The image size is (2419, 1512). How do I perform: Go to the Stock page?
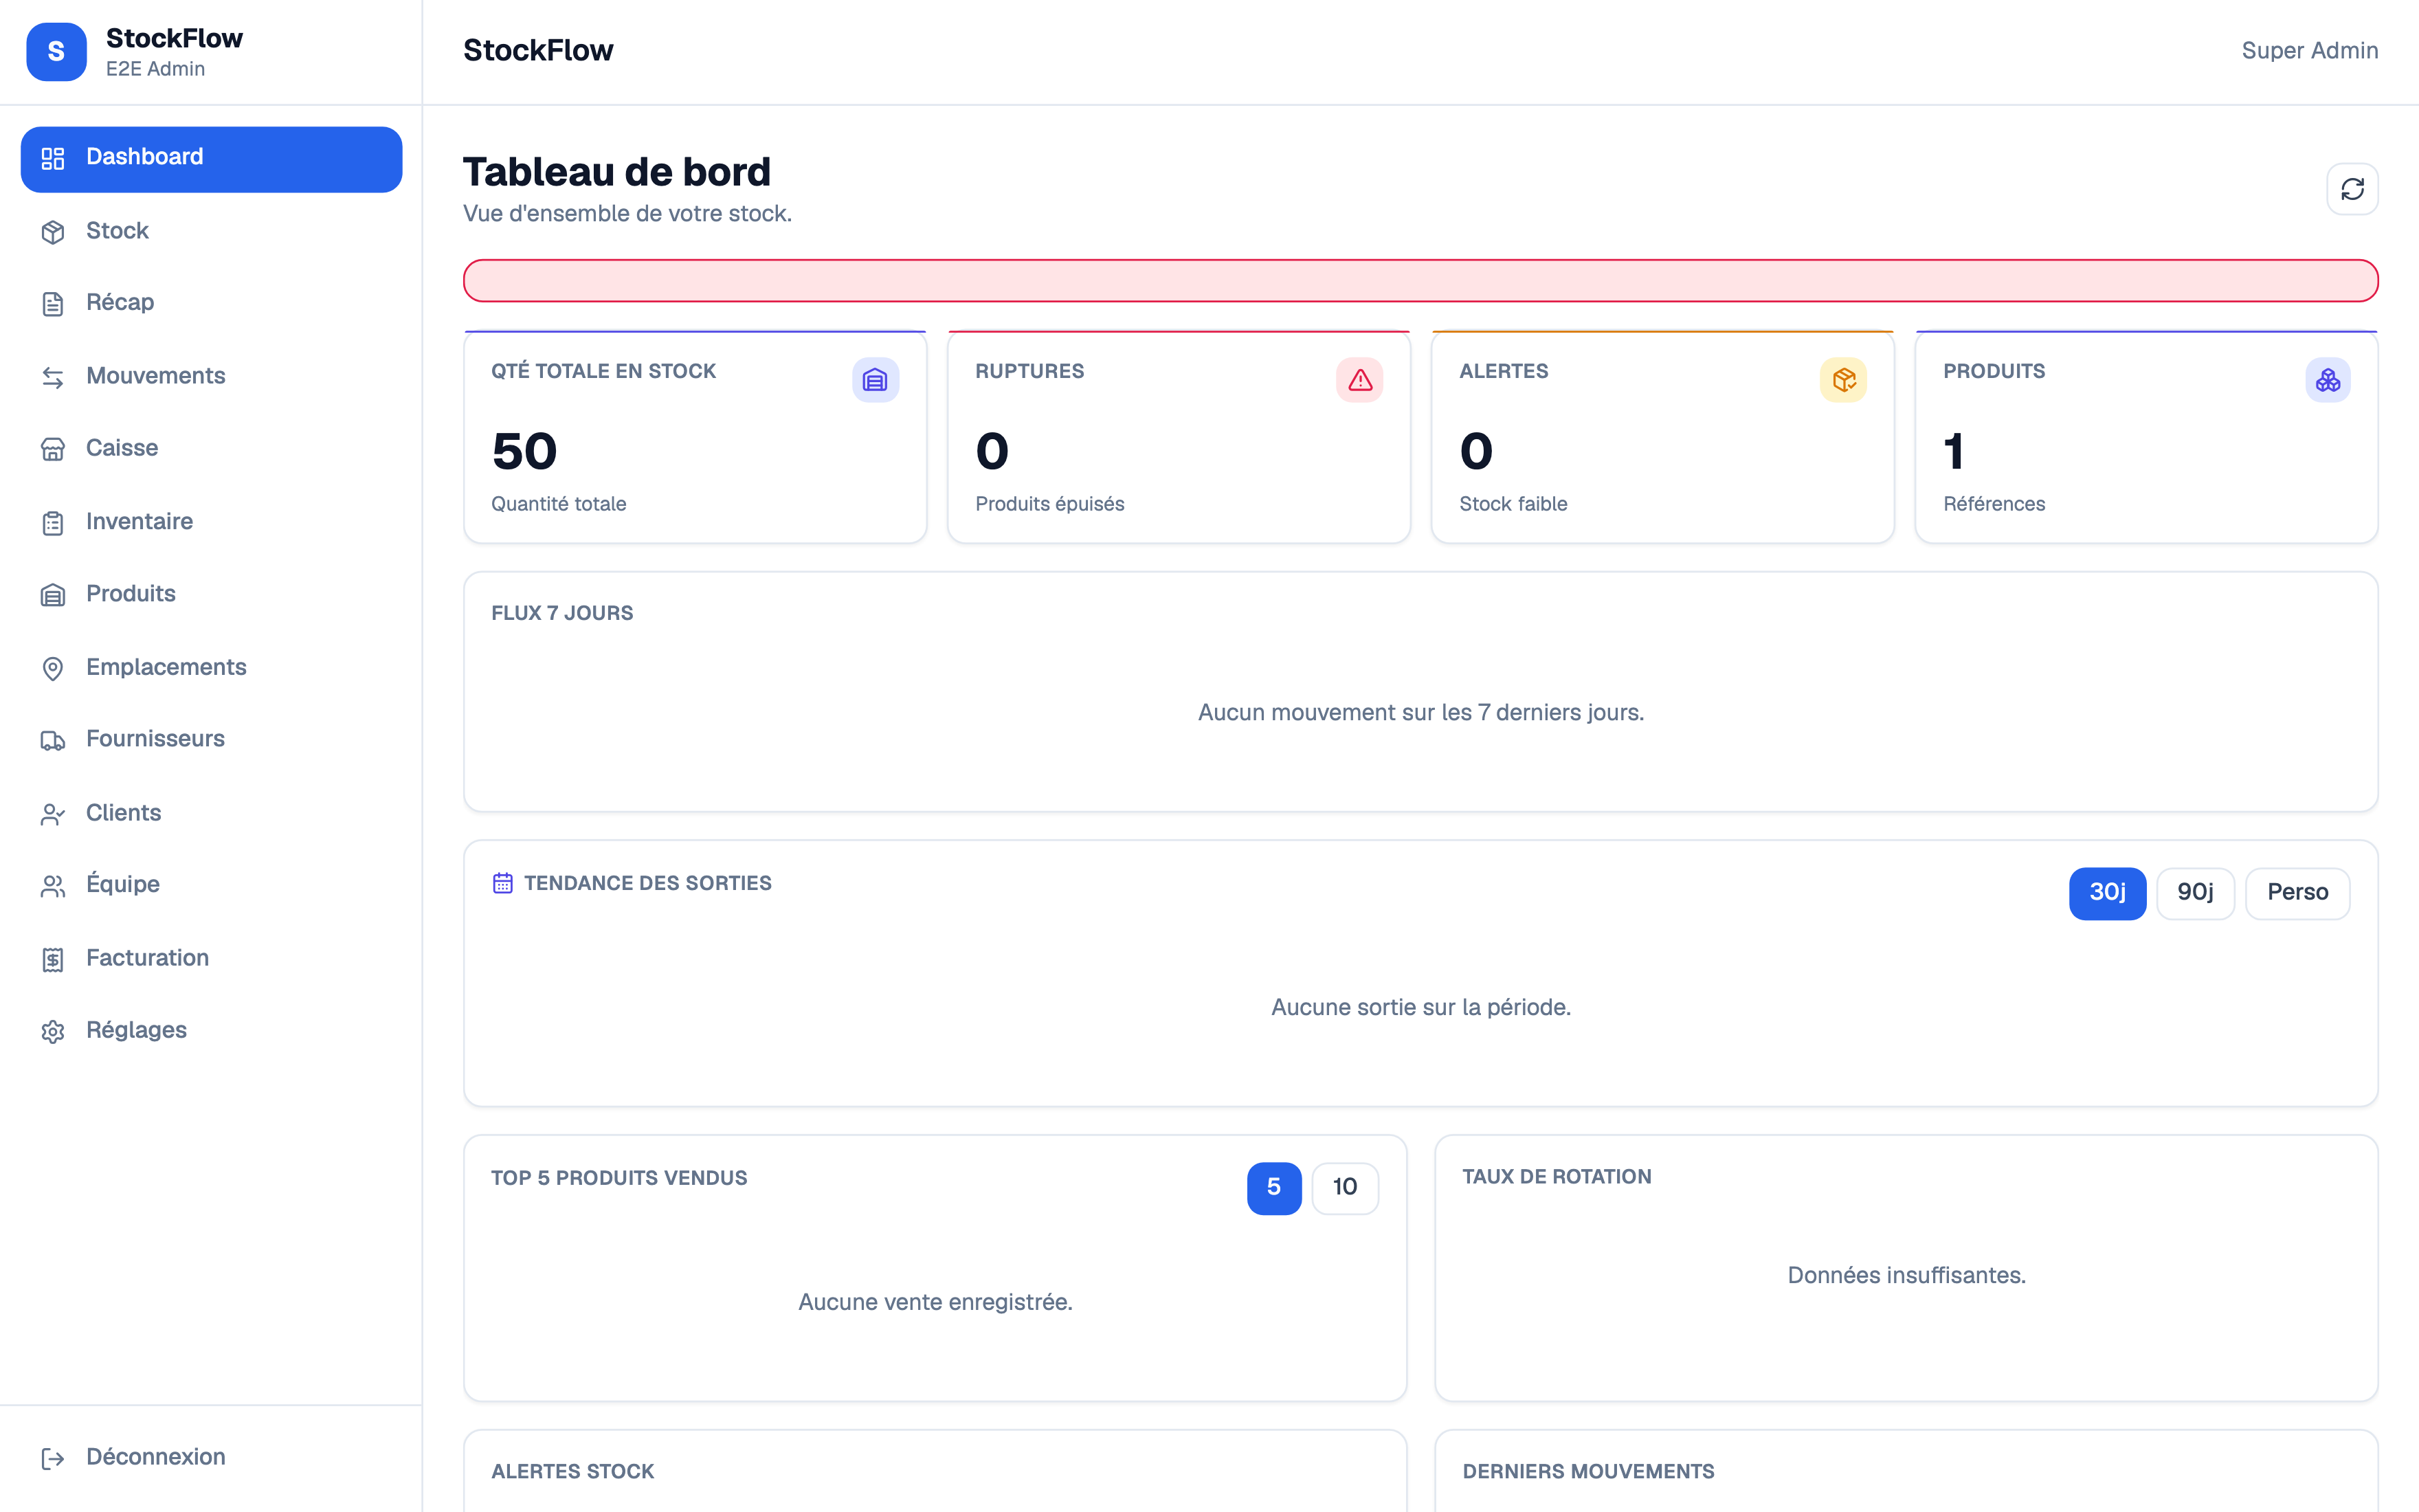tap(211, 231)
